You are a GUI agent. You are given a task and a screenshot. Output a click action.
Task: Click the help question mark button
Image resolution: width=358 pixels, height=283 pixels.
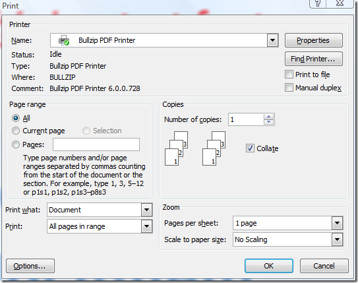point(318,3)
